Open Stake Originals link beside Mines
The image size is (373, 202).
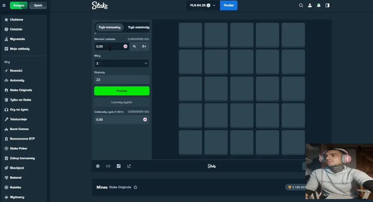click(120, 187)
